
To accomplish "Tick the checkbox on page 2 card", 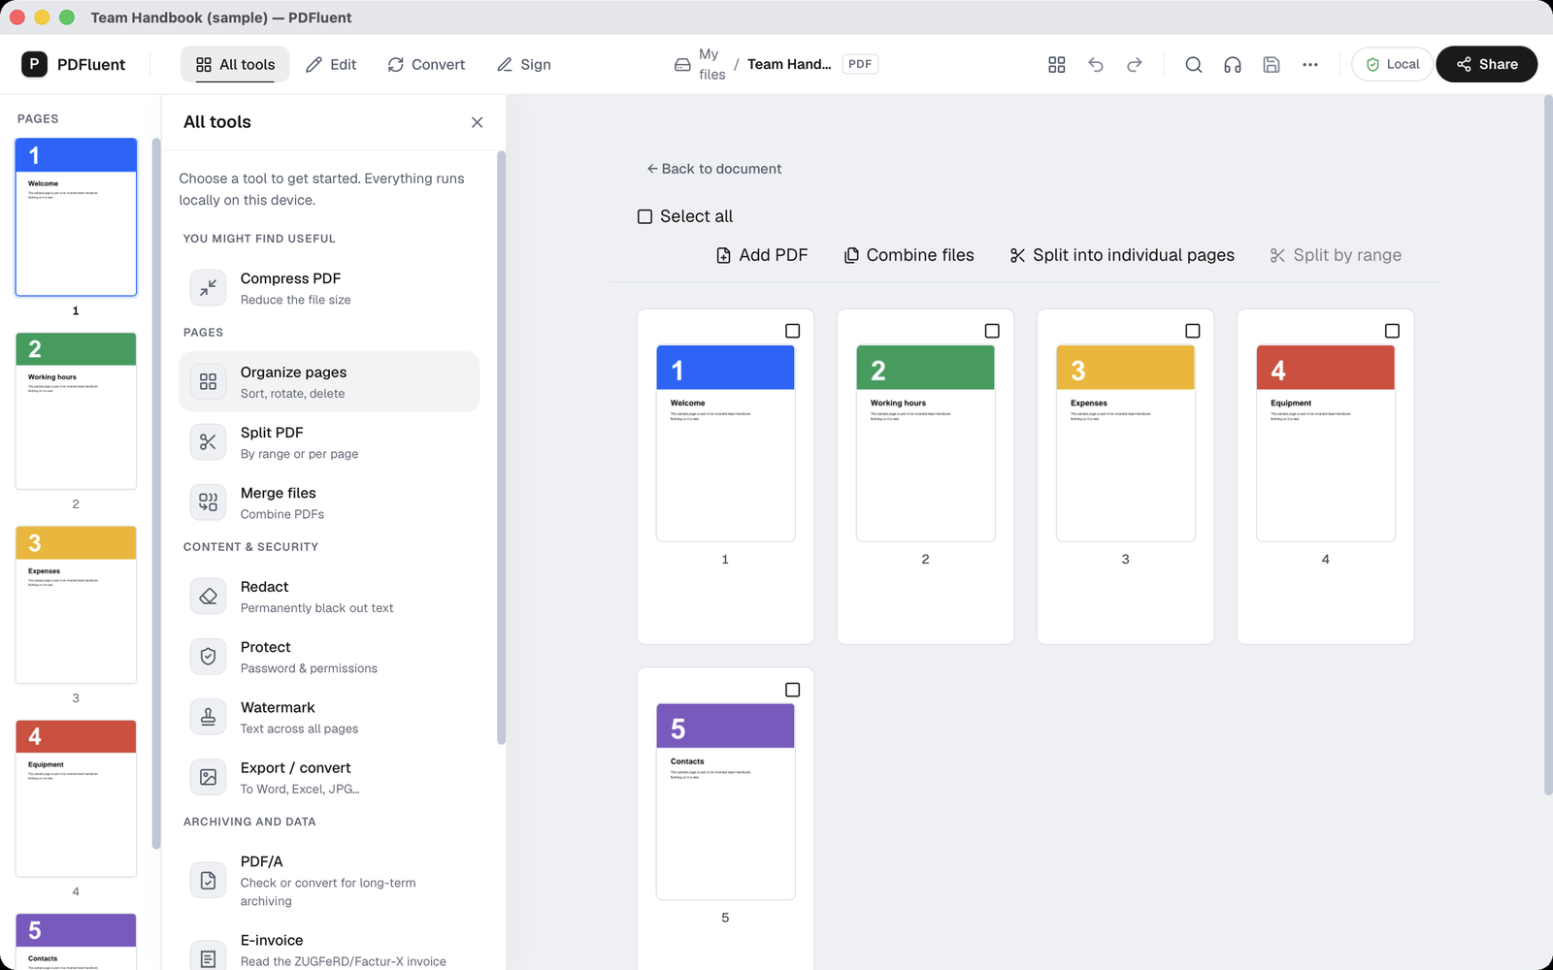I will (x=992, y=331).
